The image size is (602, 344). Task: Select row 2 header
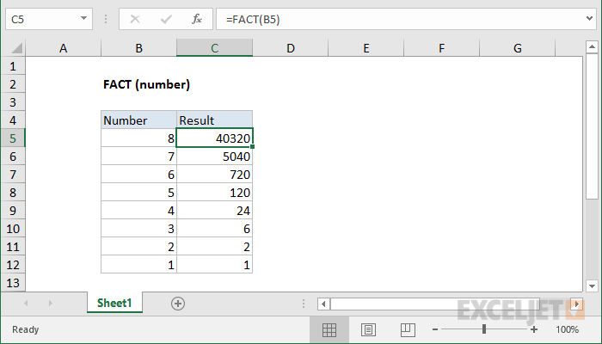(13, 84)
